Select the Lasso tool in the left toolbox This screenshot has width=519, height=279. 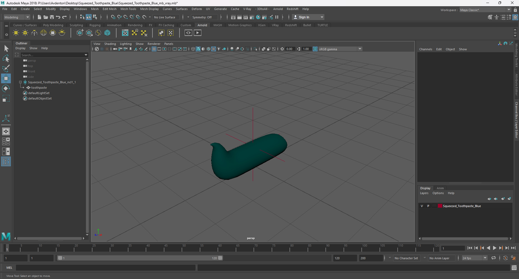[6, 58]
